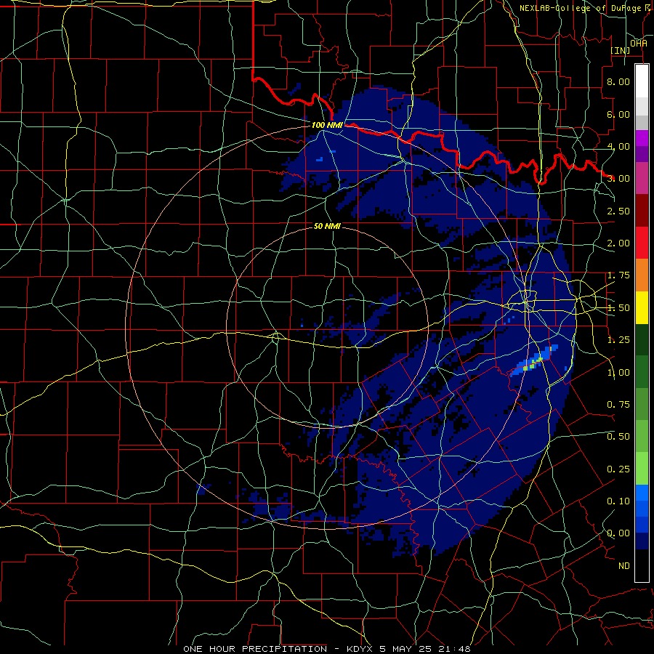Click the ND legend label
The height and width of the screenshot is (654, 654).
tap(624, 566)
